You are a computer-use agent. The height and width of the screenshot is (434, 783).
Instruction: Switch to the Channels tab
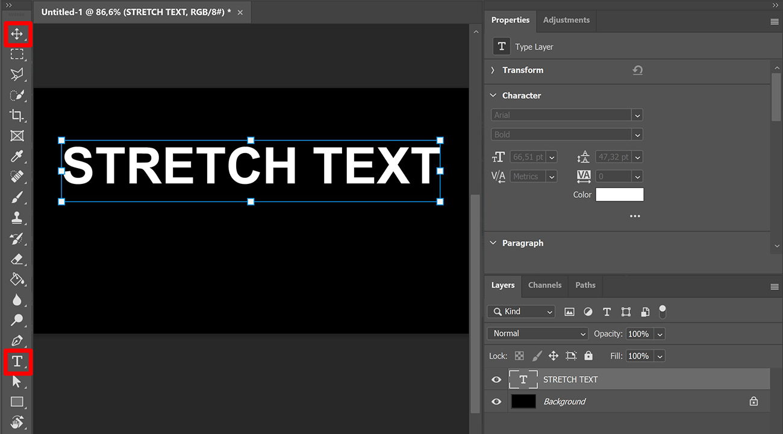click(x=544, y=285)
